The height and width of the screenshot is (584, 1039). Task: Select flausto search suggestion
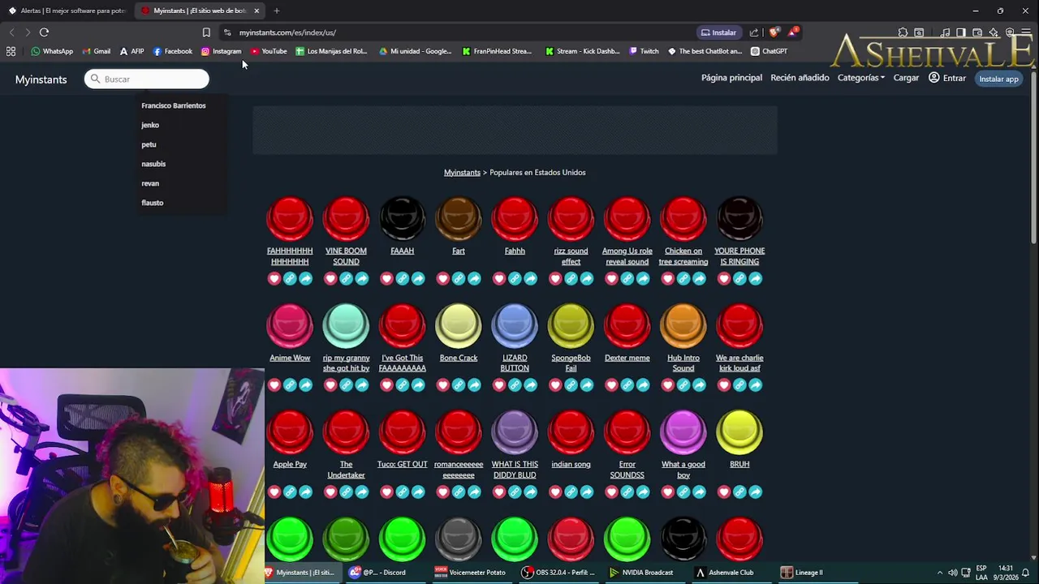pos(153,203)
